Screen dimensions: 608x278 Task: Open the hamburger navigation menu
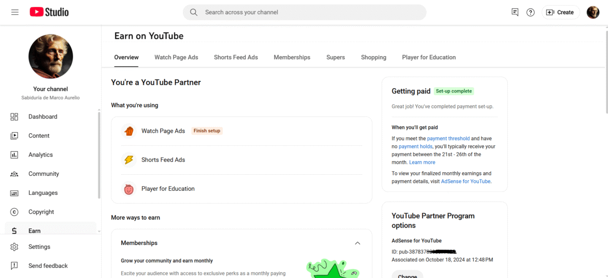(15, 12)
